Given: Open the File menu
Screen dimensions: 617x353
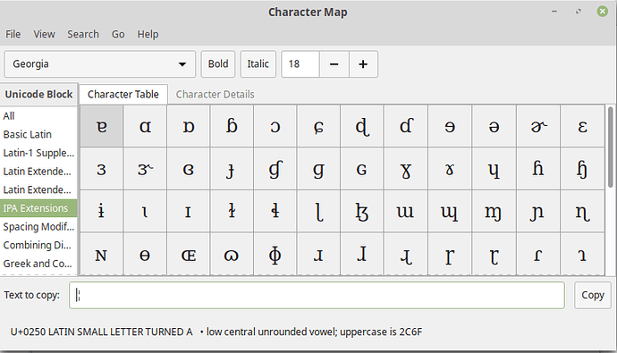Looking at the screenshot, I should coord(13,34).
